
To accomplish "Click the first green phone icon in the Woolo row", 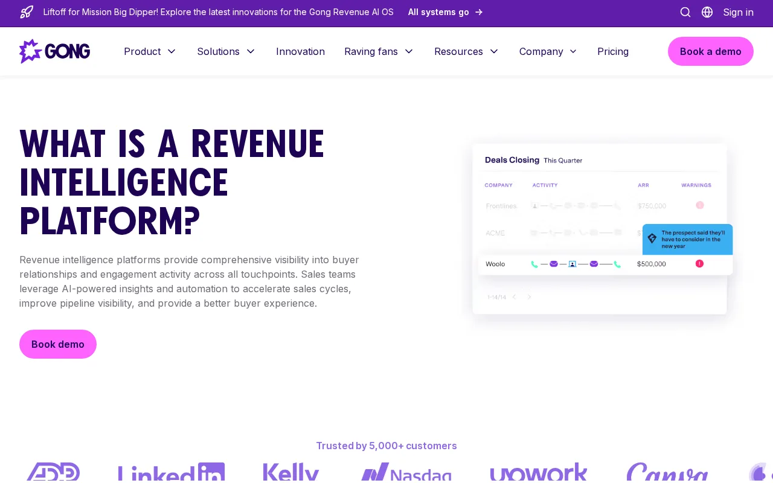I will 534,264.
